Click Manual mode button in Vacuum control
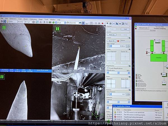 tap(143, 28)
